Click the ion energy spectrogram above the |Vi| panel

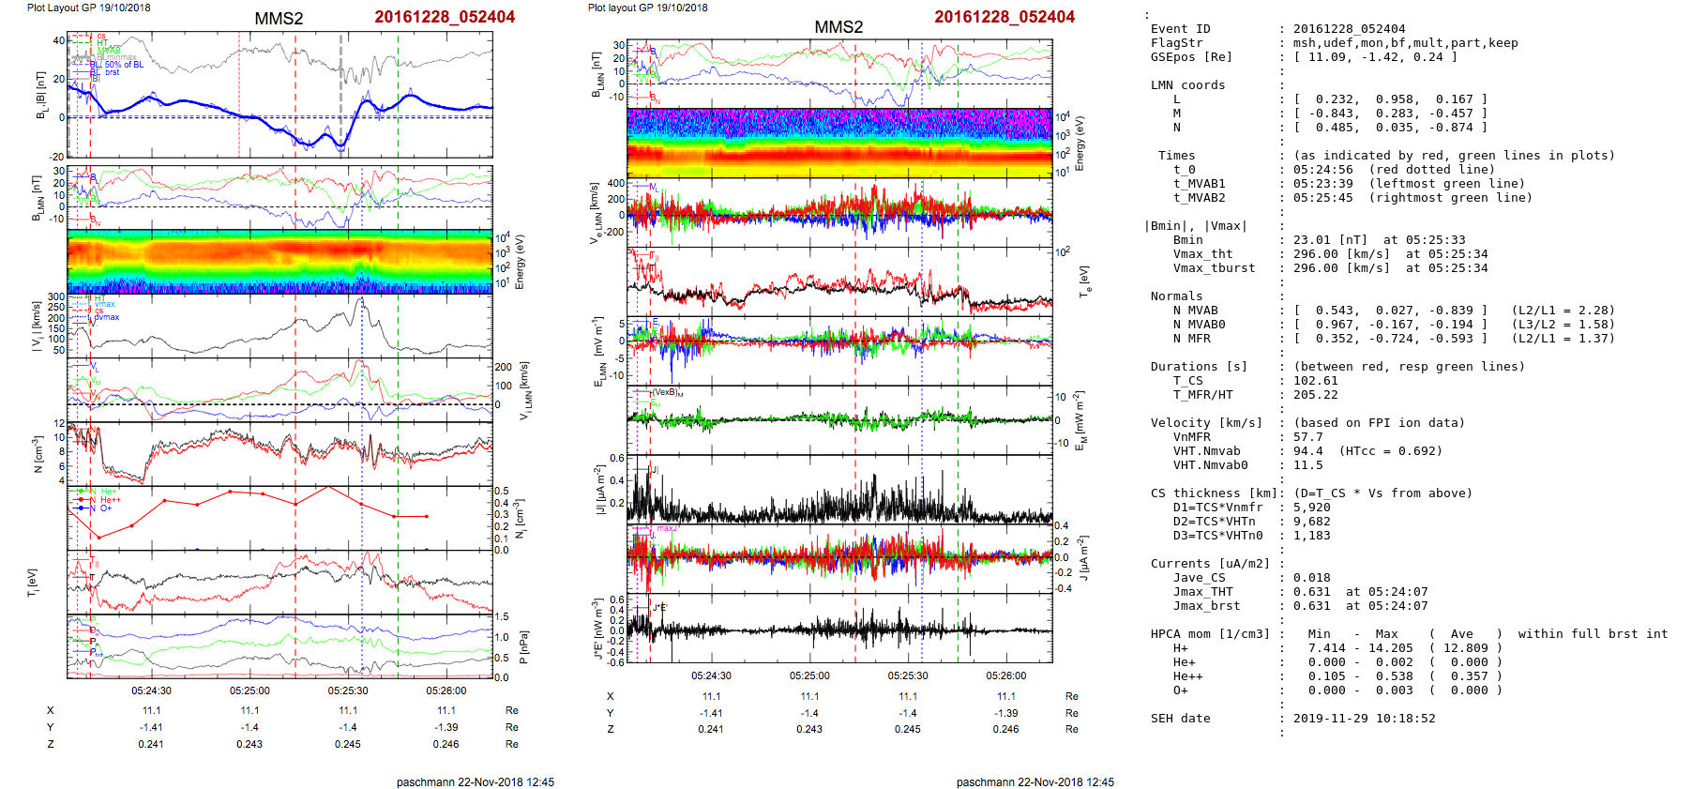(279, 262)
